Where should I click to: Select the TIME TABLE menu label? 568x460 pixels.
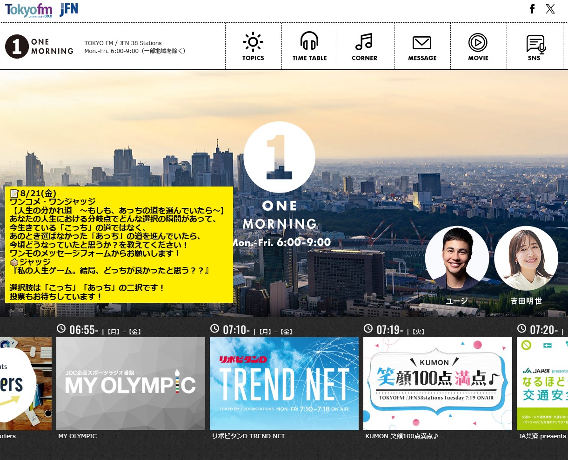(309, 58)
